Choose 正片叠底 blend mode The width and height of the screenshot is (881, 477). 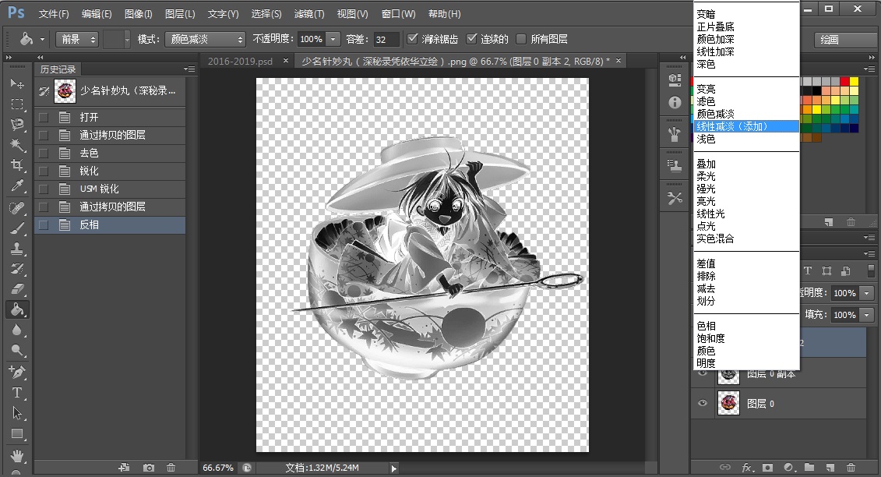(x=746, y=26)
